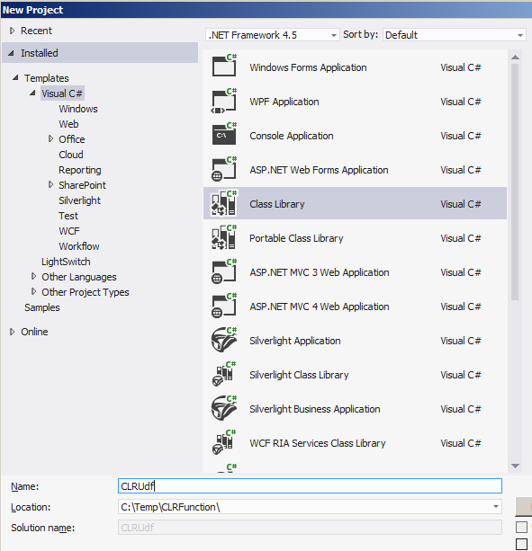Image resolution: width=532 pixels, height=551 pixels.
Task: Choose the WPF Application template name
Action: pyautogui.click(x=284, y=102)
